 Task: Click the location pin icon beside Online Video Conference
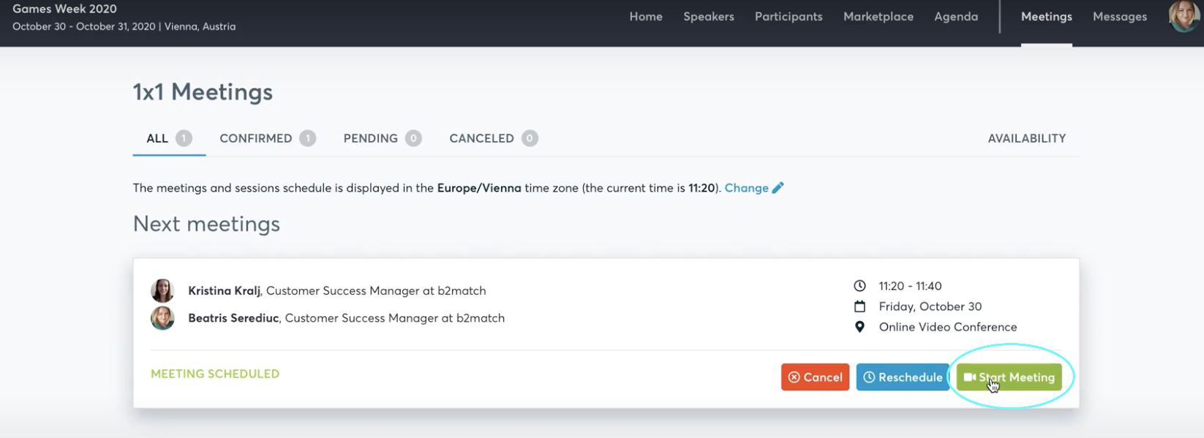[859, 327]
